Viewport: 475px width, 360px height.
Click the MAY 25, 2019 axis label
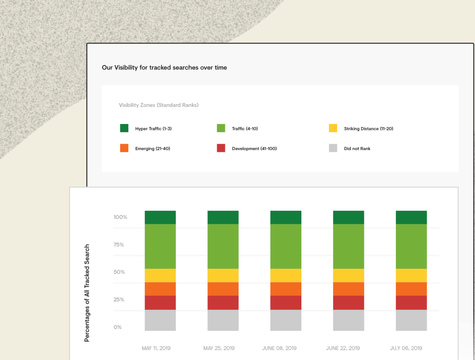(219, 348)
